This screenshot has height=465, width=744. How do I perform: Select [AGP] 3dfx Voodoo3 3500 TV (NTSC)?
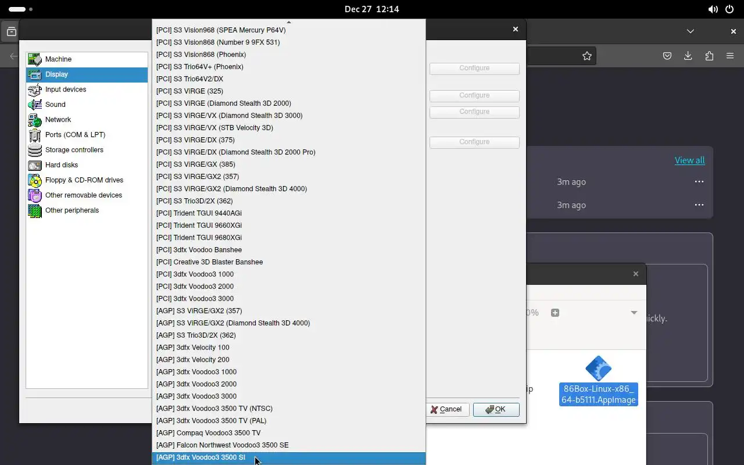289,409
